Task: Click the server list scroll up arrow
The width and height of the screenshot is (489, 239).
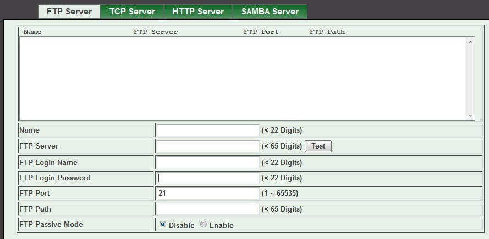Action: tap(470, 42)
